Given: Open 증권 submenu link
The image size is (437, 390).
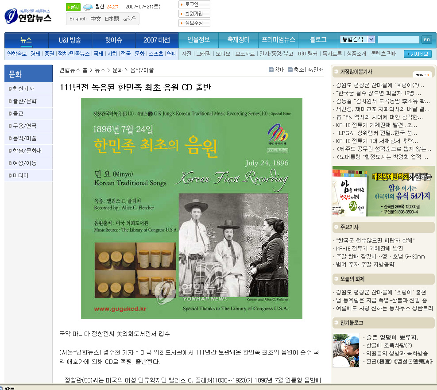Looking at the screenshot, I should (x=49, y=54).
